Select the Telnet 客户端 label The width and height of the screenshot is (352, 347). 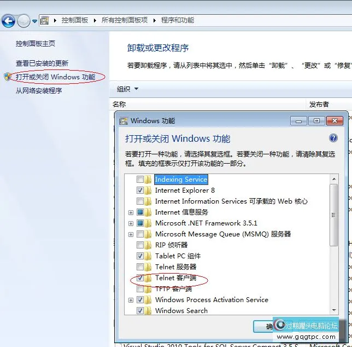click(176, 278)
